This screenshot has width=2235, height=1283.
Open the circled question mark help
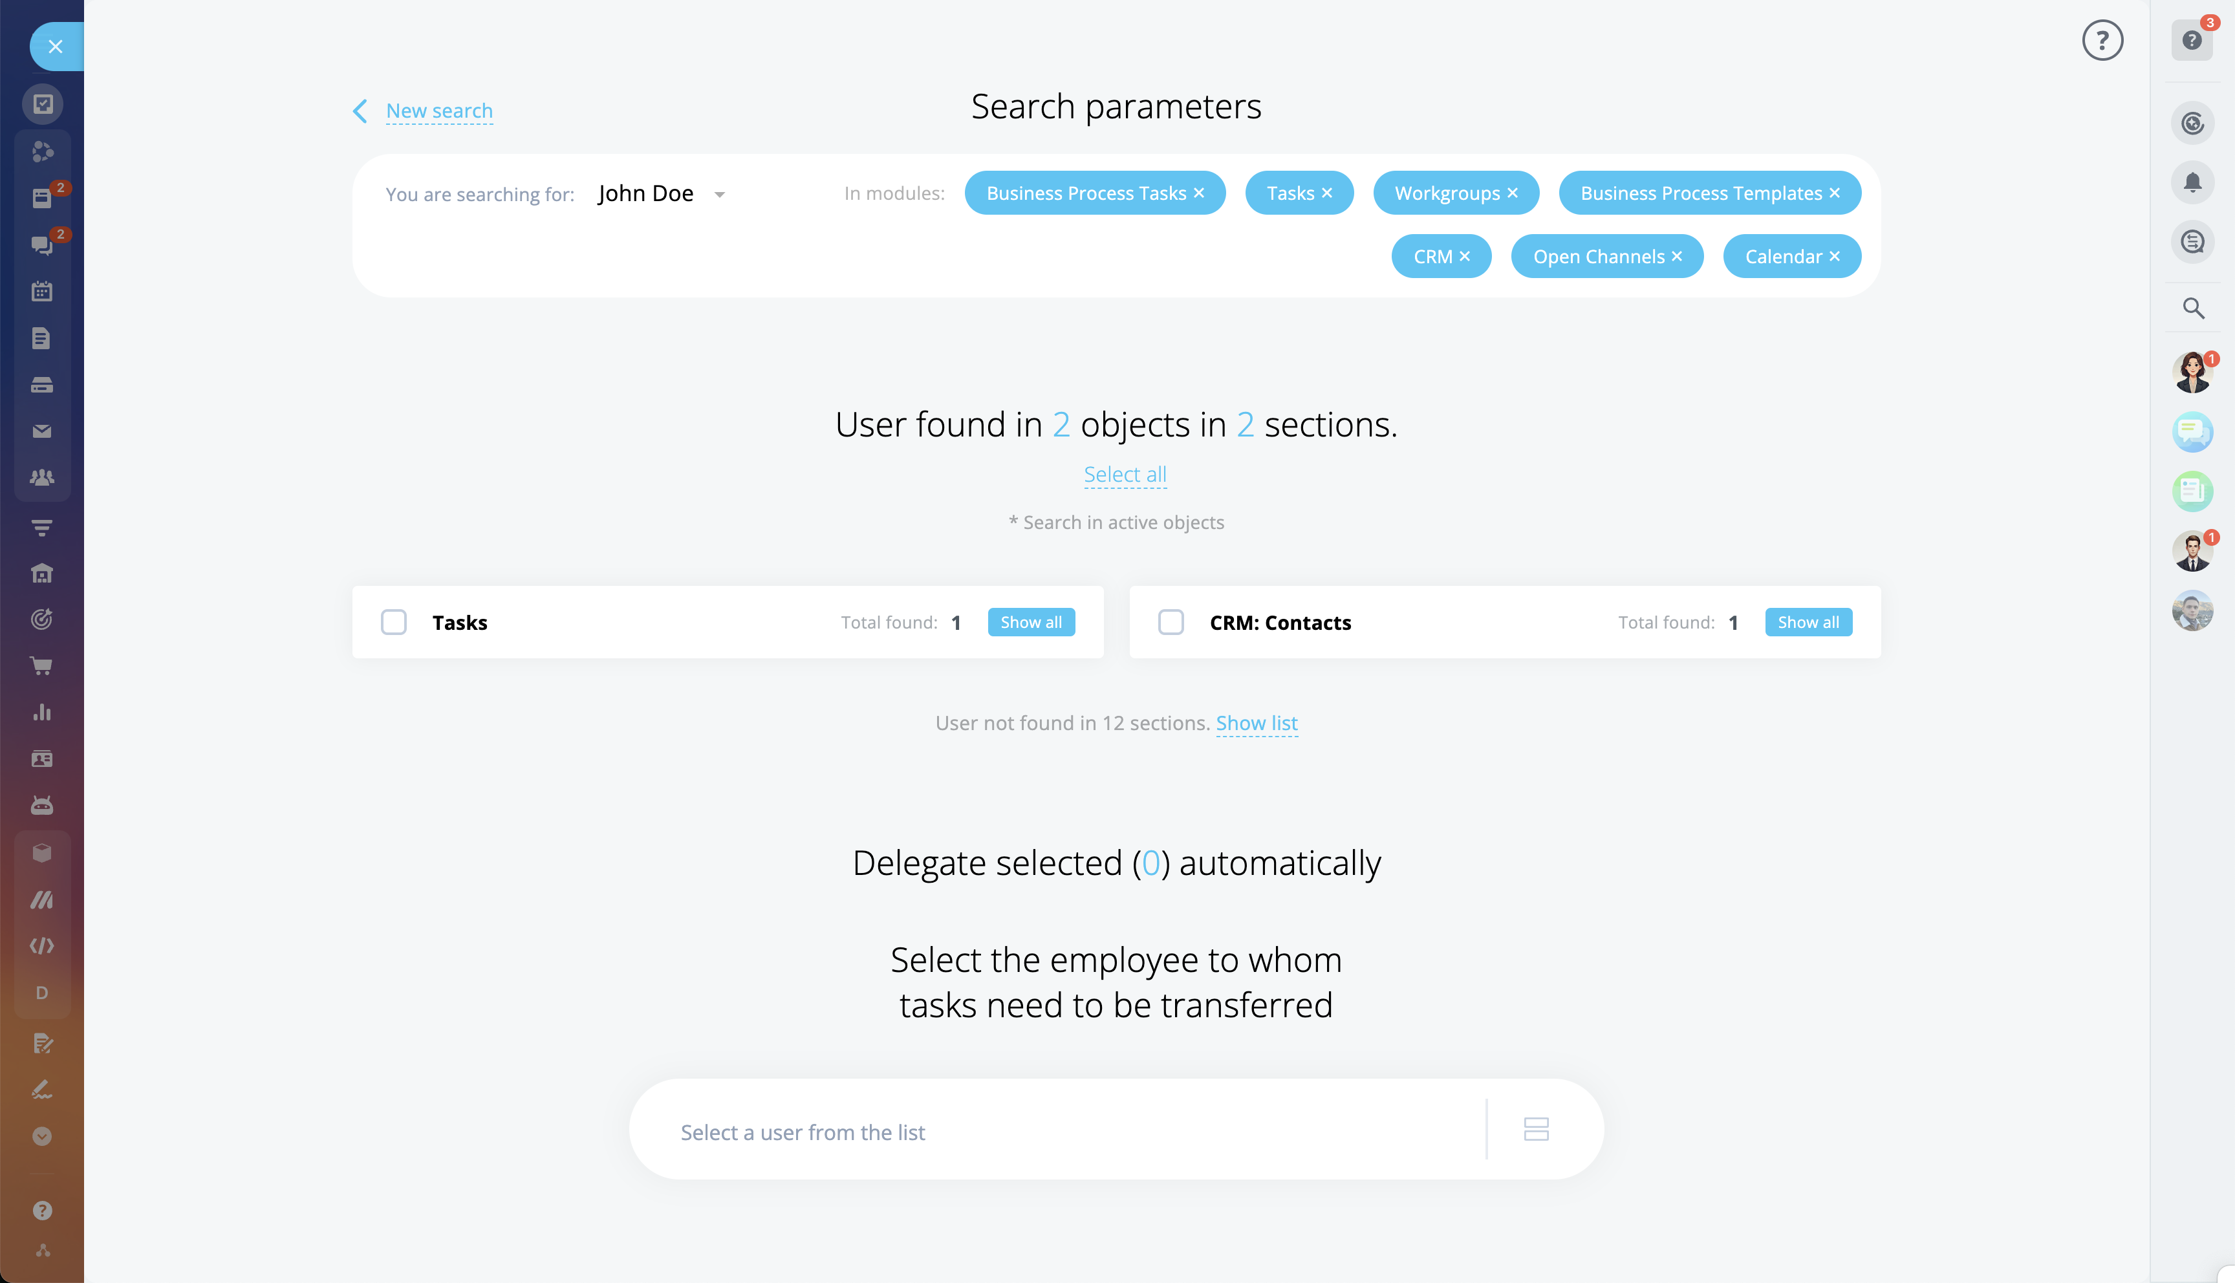click(x=2102, y=41)
